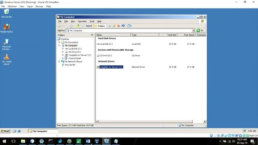Screen dimensions: 258x145
Task: Open the Recycle Bin desktop icon
Action: pyautogui.click(x=6, y=13)
